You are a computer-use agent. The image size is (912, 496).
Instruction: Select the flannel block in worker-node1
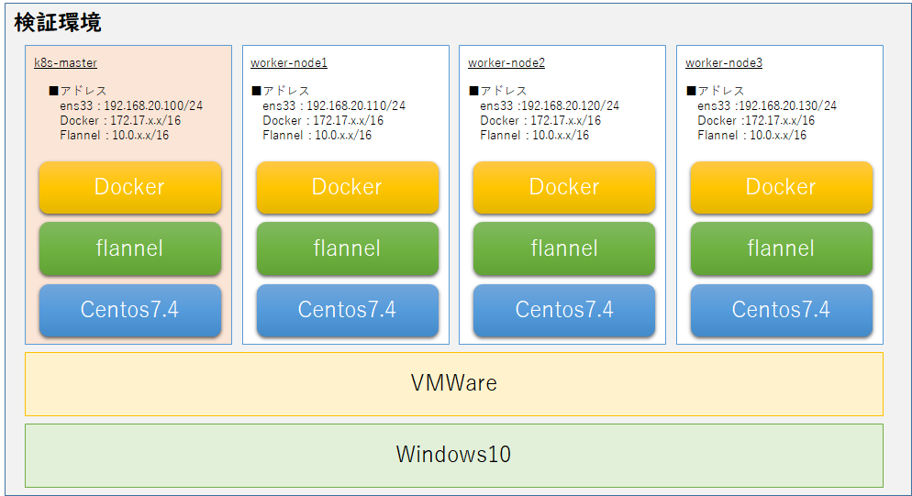347,248
